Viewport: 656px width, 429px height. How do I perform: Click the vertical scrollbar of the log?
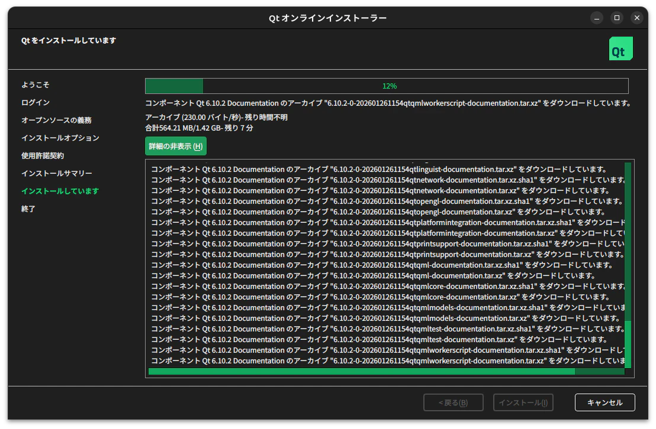[x=628, y=265]
